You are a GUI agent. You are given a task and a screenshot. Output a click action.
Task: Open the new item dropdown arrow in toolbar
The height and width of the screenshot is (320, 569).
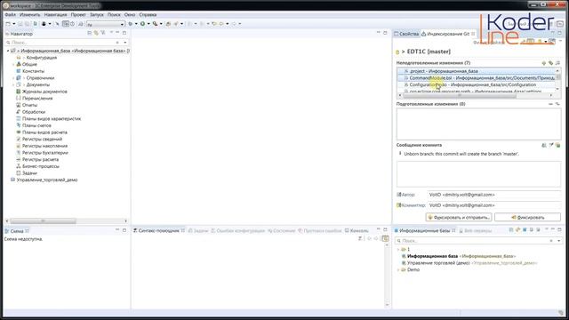pos(14,24)
